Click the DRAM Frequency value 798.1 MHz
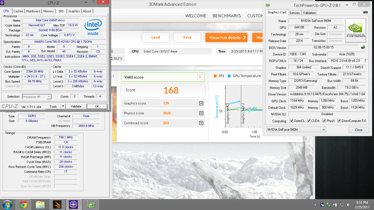 66,138
